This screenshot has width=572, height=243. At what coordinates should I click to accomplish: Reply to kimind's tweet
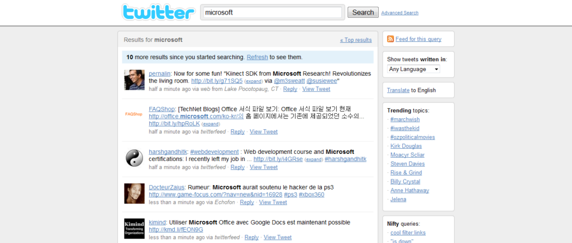click(252, 237)
